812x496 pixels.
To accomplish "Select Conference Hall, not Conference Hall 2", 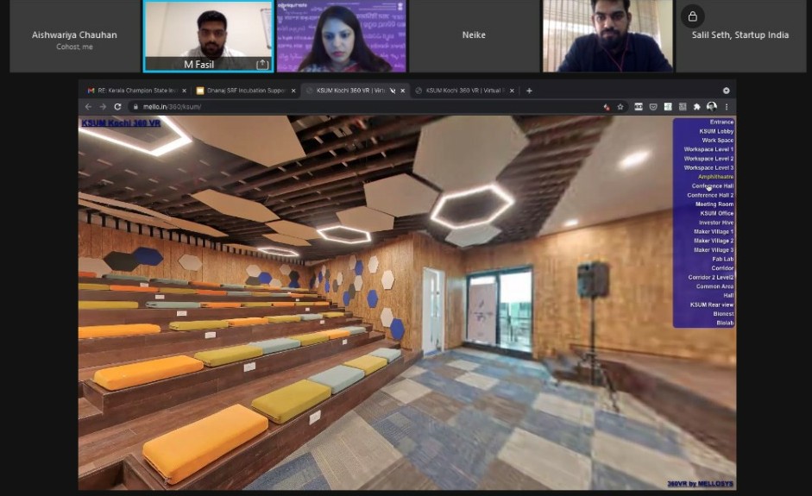I will coord(713,185).
